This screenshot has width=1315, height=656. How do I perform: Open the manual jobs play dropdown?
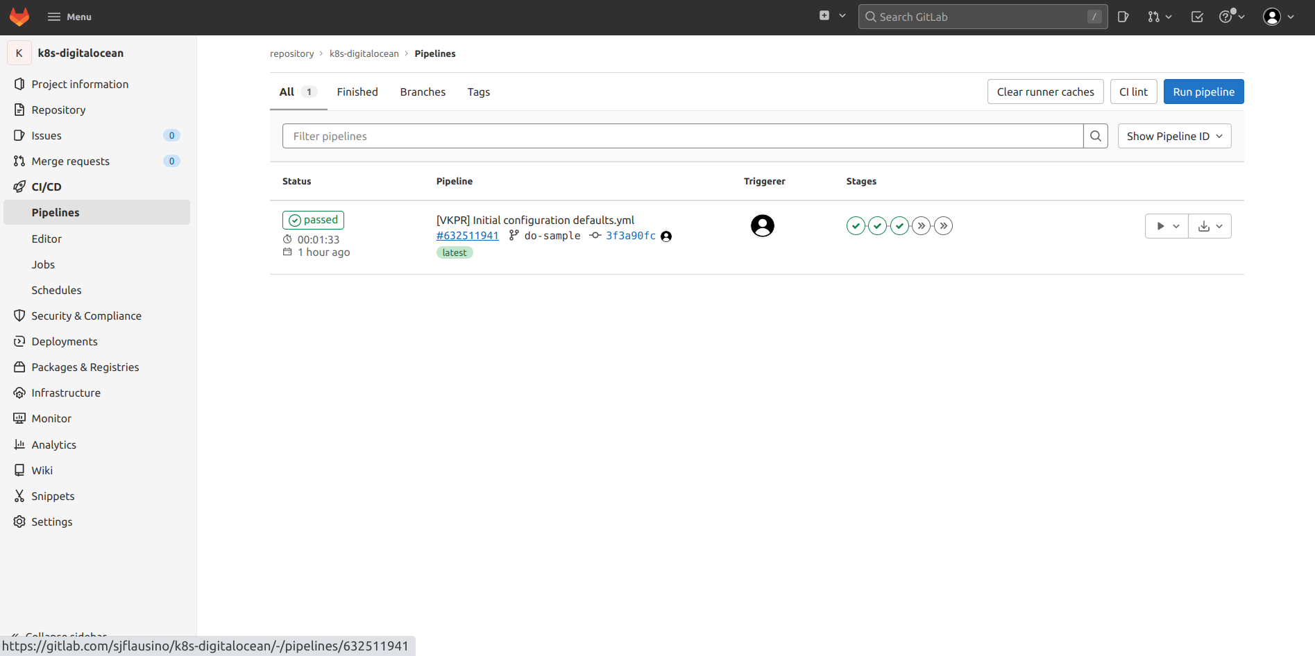click(1166, 226)
